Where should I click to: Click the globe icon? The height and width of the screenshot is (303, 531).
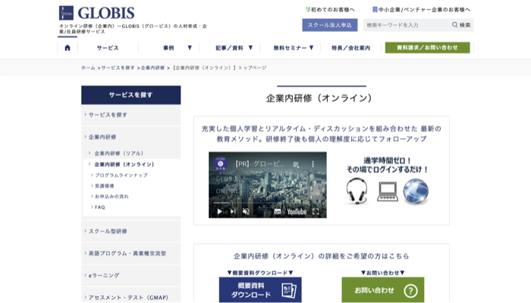416,191
